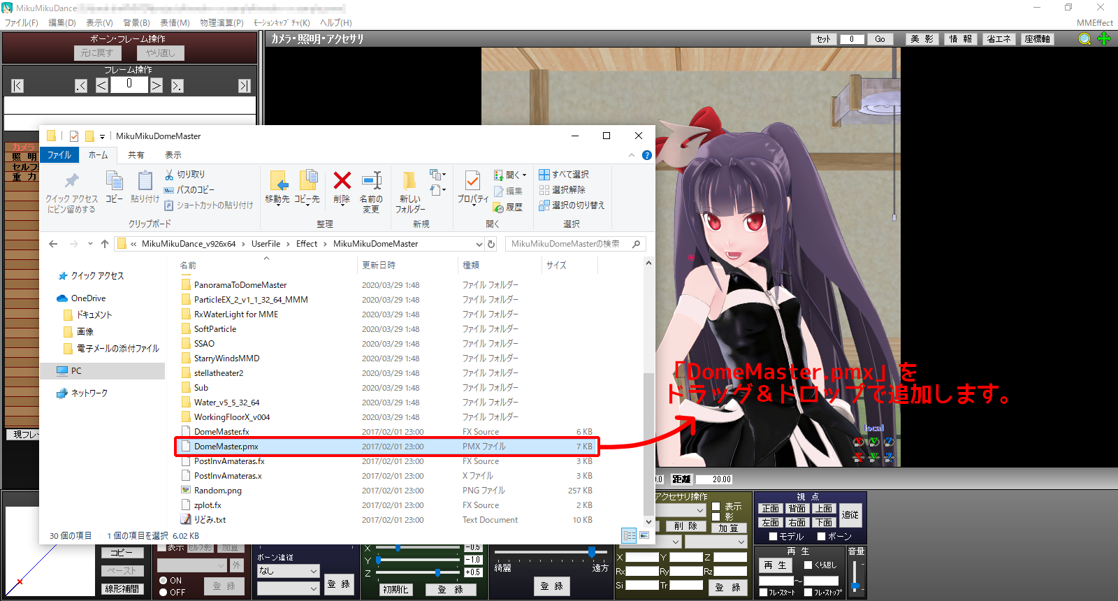Screen dimensions: 1118x601
Task: Toggle the フレ・ストップ checkbox
Action: (808, 593)
